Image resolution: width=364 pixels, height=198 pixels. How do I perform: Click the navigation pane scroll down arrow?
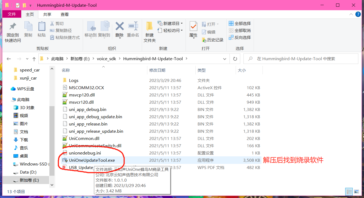coord(52,185)
